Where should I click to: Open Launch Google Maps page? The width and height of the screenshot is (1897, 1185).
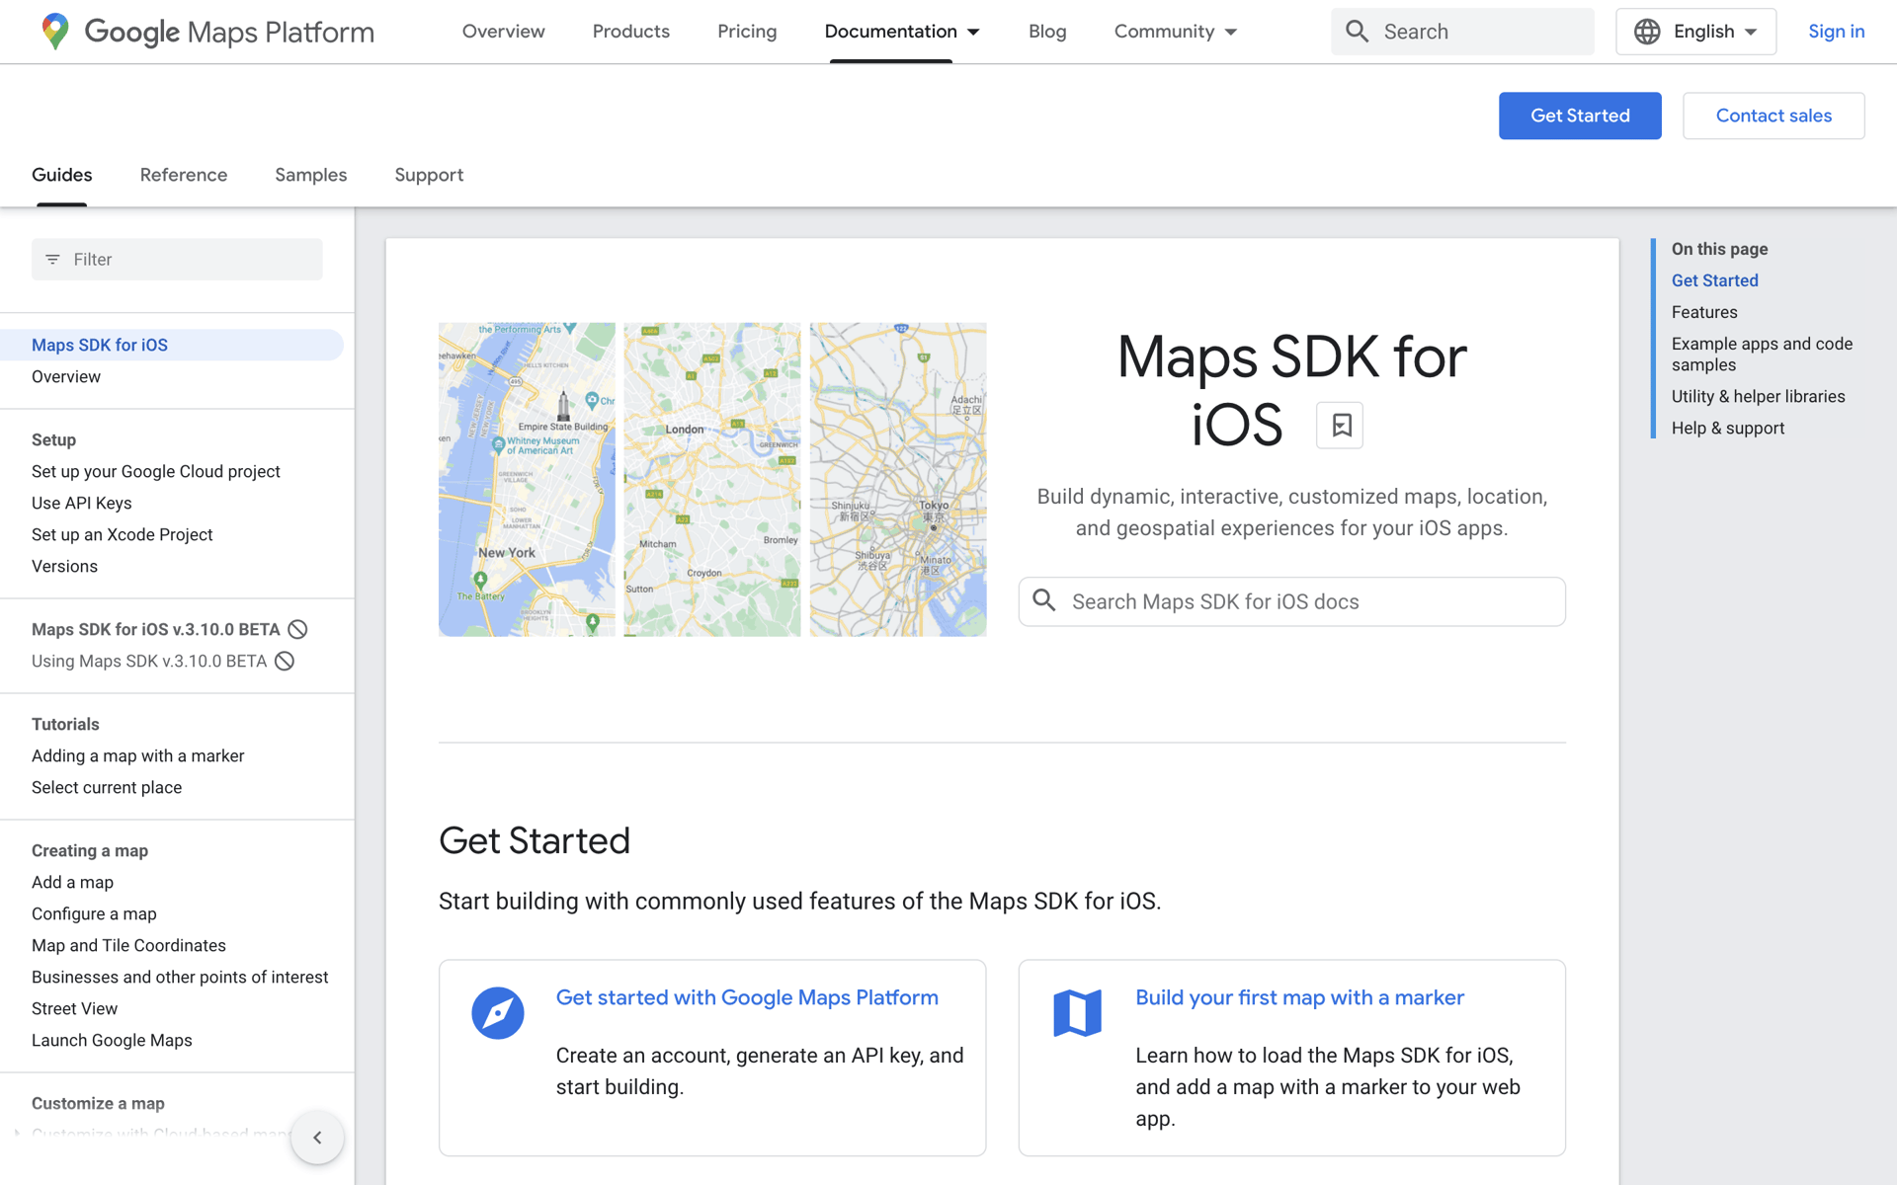[112, 1040]
